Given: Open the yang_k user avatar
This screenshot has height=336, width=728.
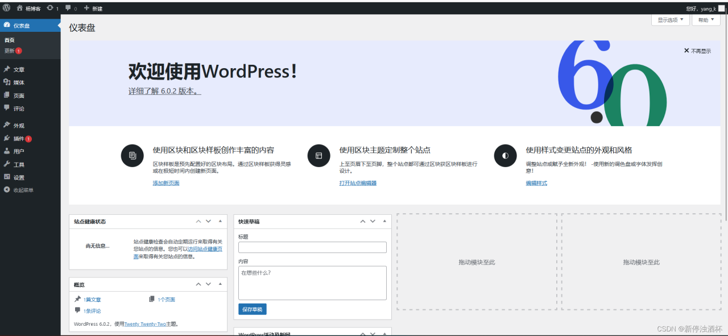Looking at the screenshot, I should 722,9.
